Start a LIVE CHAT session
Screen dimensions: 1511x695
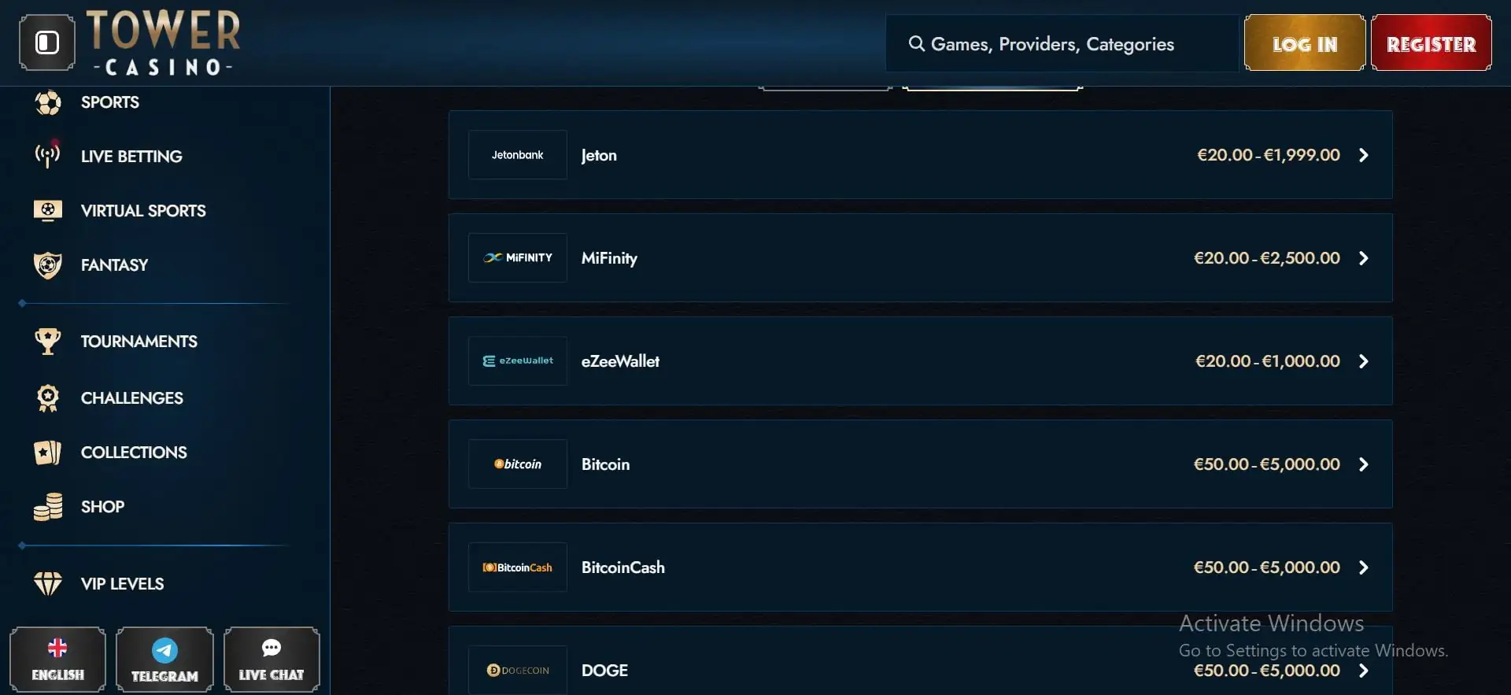pos(272,660)
